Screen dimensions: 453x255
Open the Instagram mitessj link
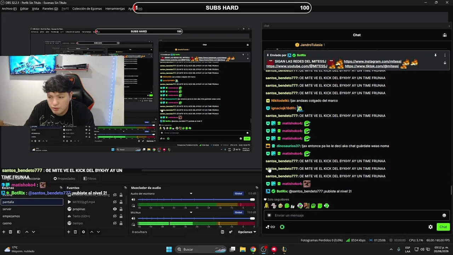tap(372, 62)
